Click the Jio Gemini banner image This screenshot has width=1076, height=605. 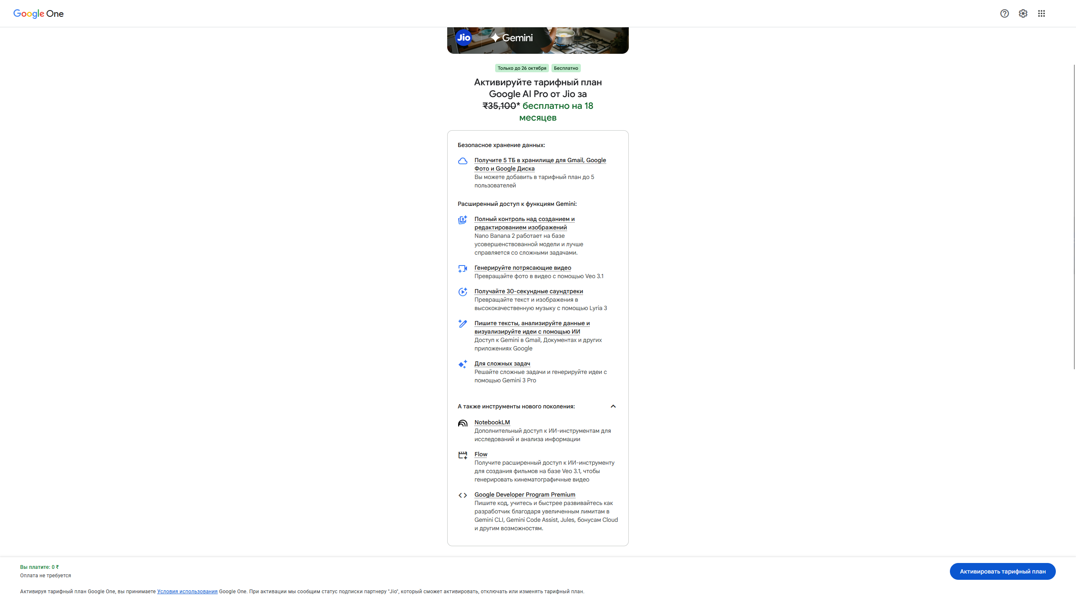tap(538, 40)
